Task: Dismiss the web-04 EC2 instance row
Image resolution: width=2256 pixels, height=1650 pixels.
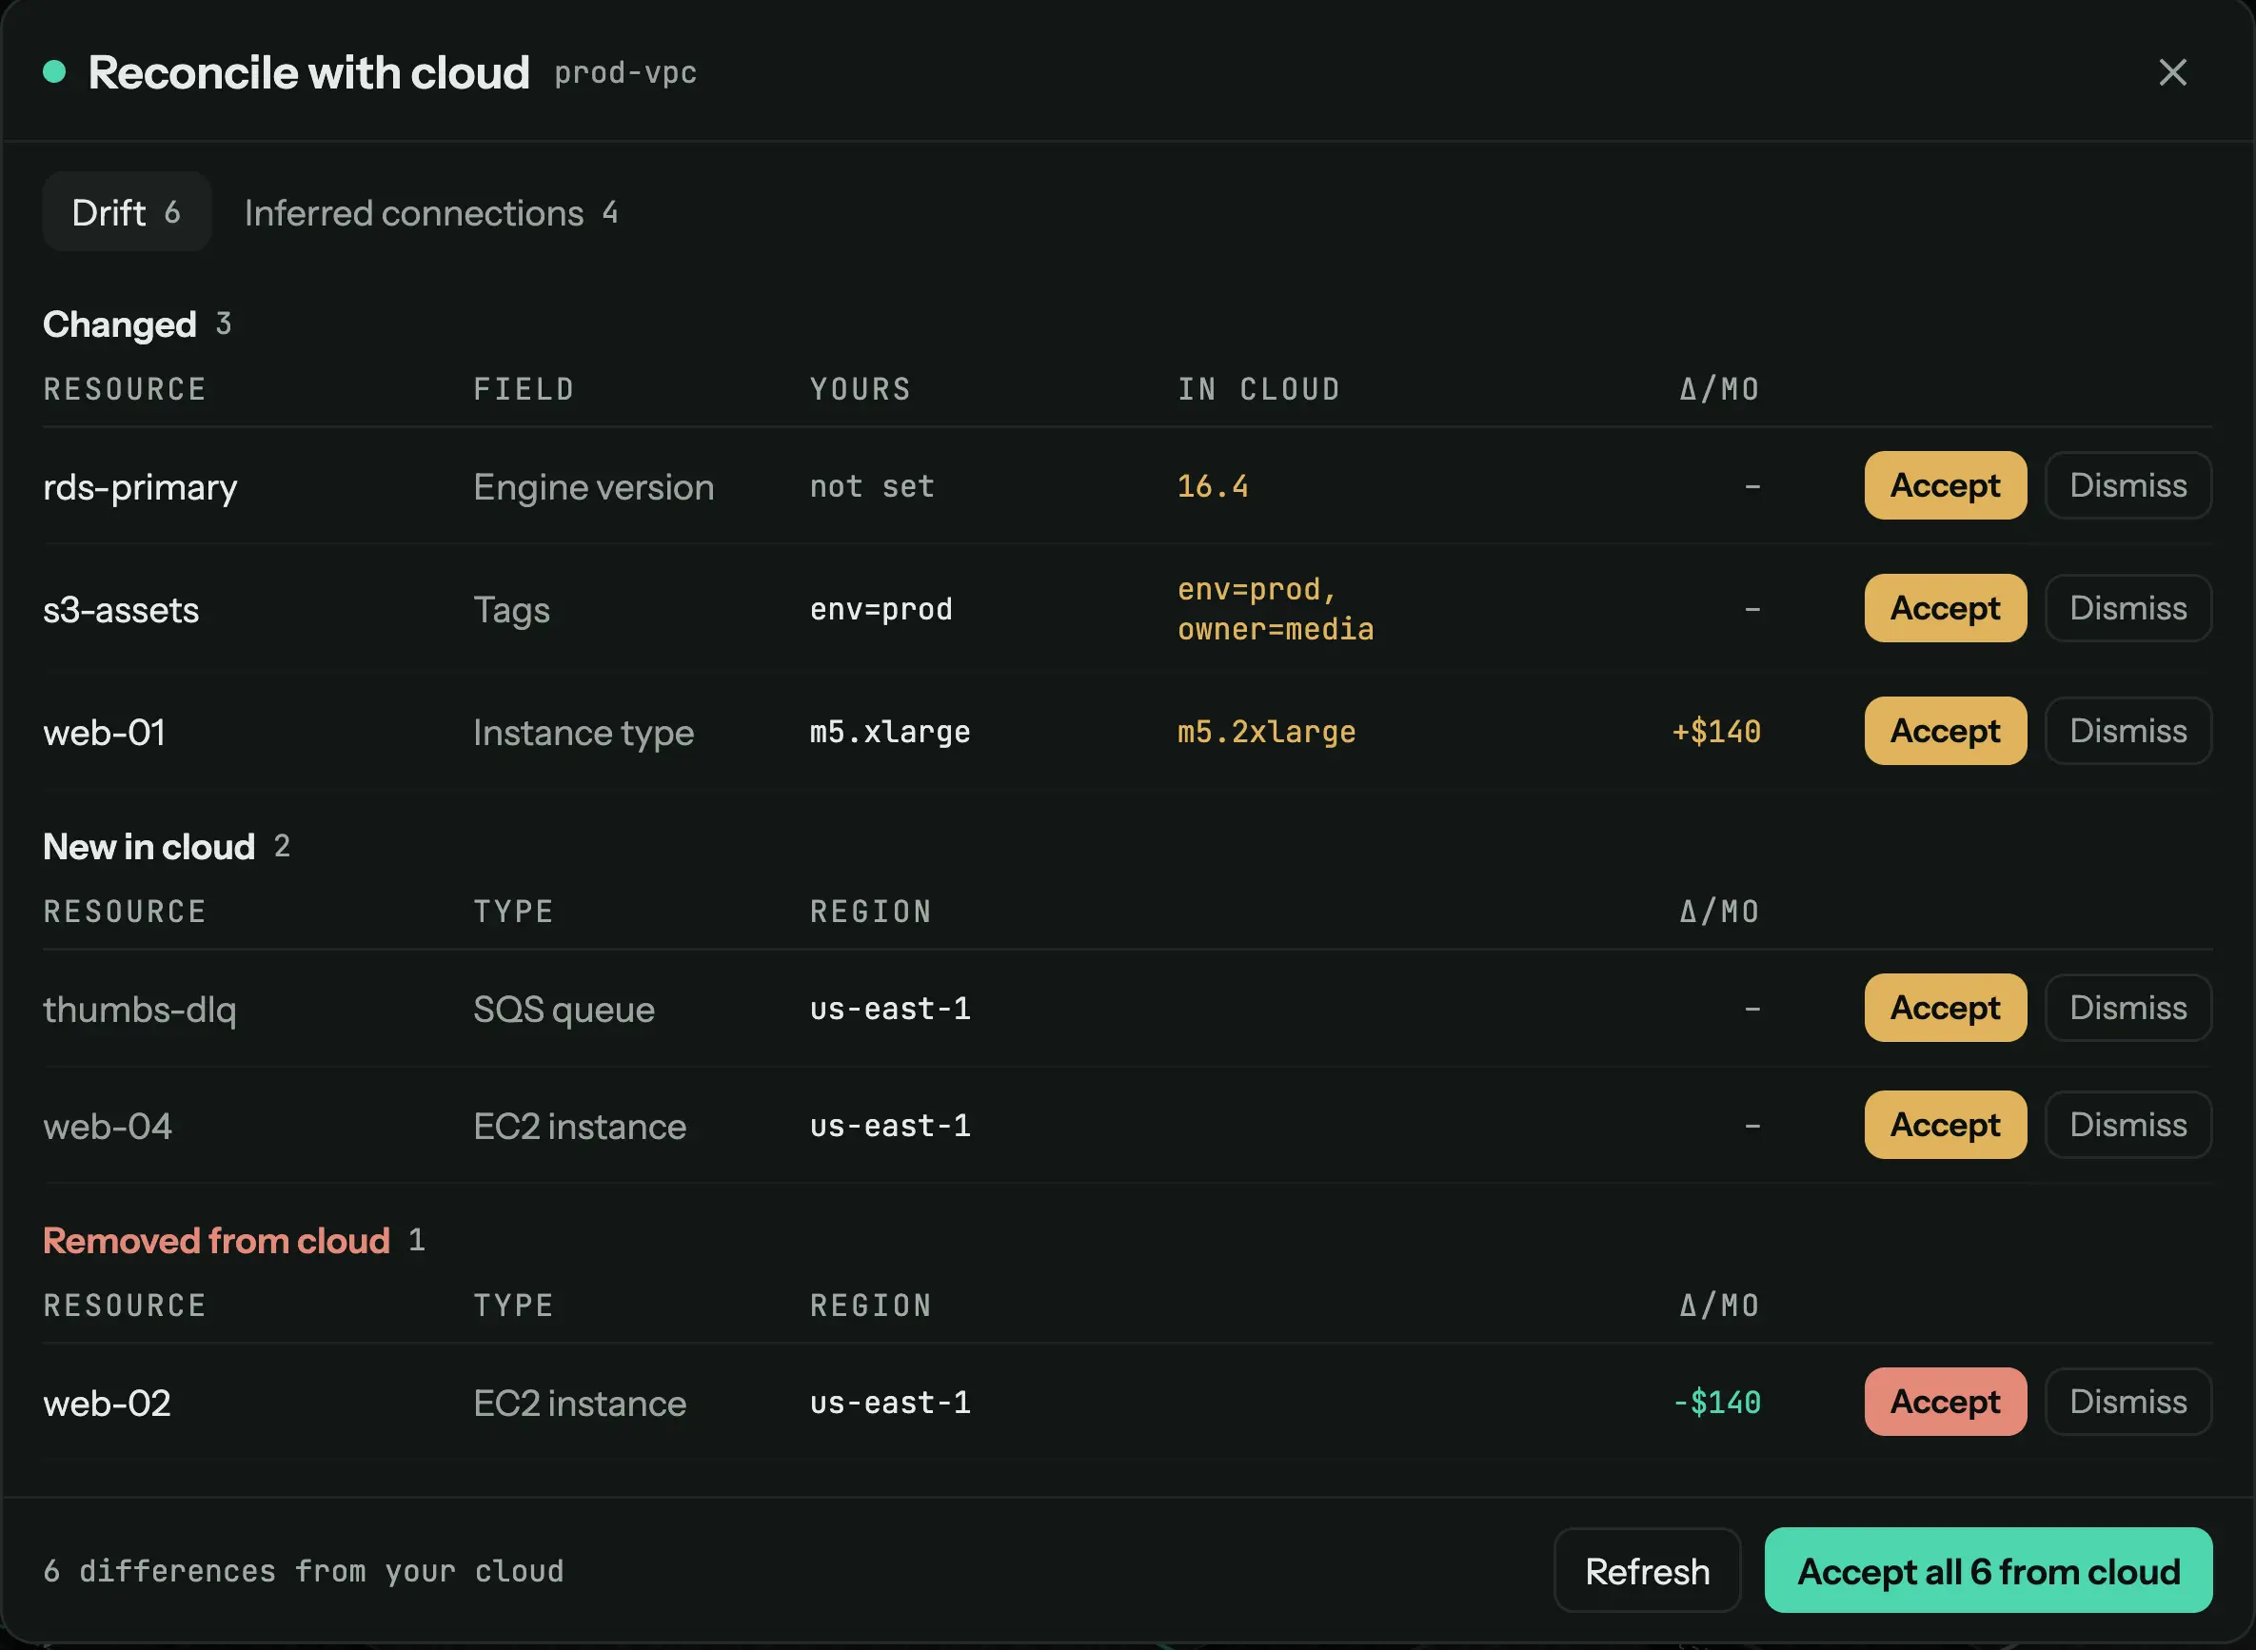Action: click(x=2127, y=1125)
